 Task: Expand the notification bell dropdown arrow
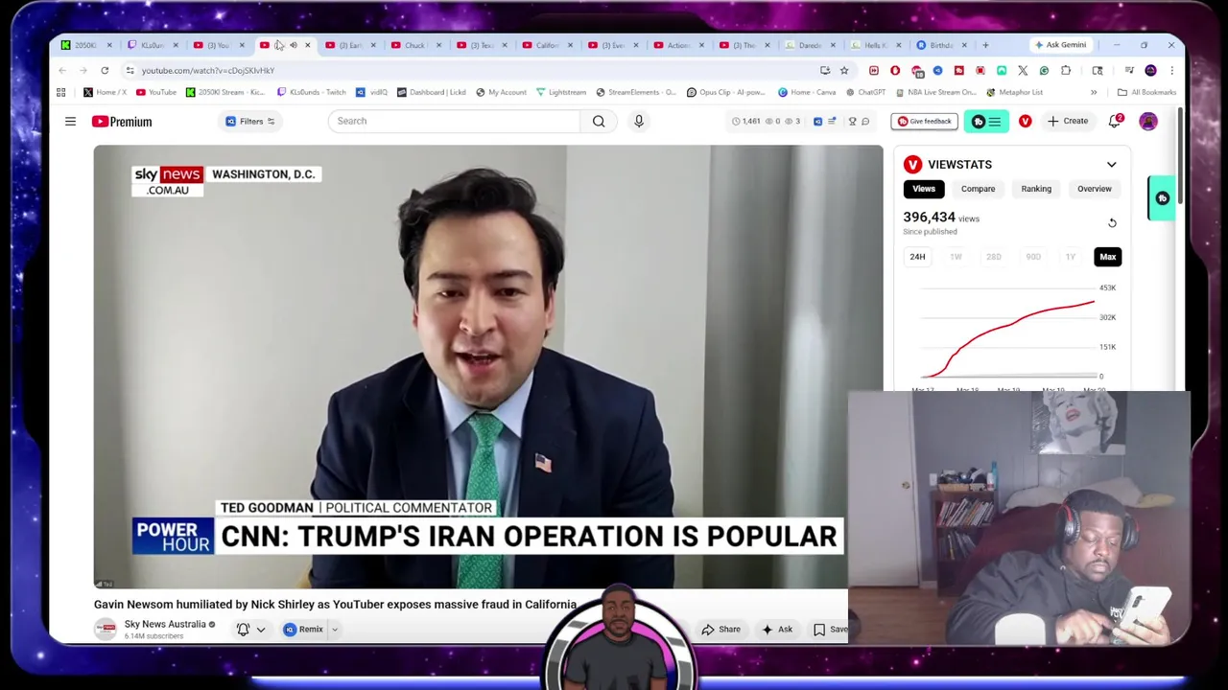(x=260, y=630)
